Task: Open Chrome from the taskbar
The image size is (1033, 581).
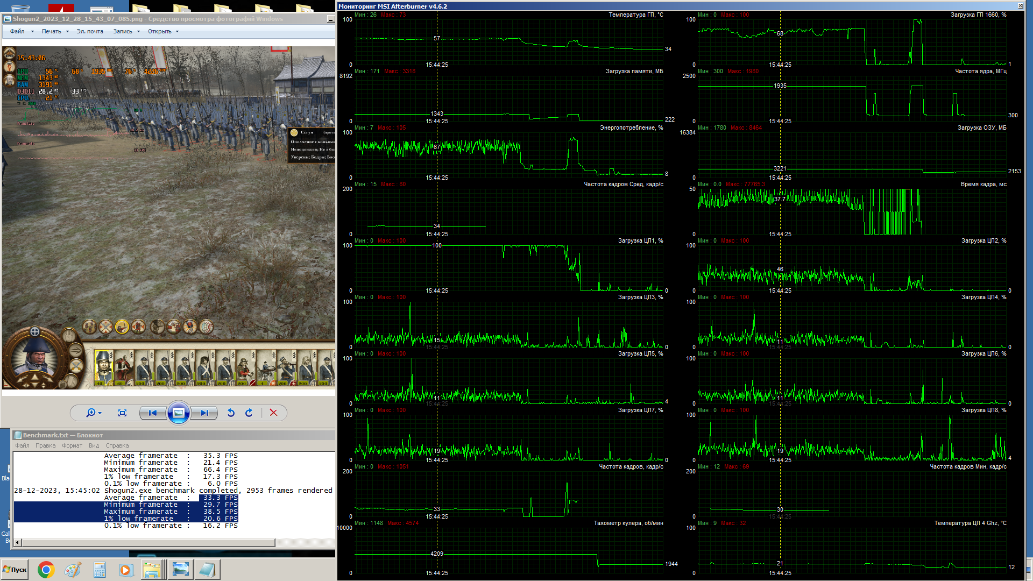Action: (46, 570)
